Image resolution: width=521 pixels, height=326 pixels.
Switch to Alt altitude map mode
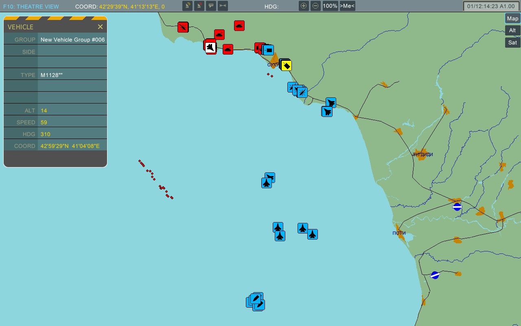click(x=512, y=30)
